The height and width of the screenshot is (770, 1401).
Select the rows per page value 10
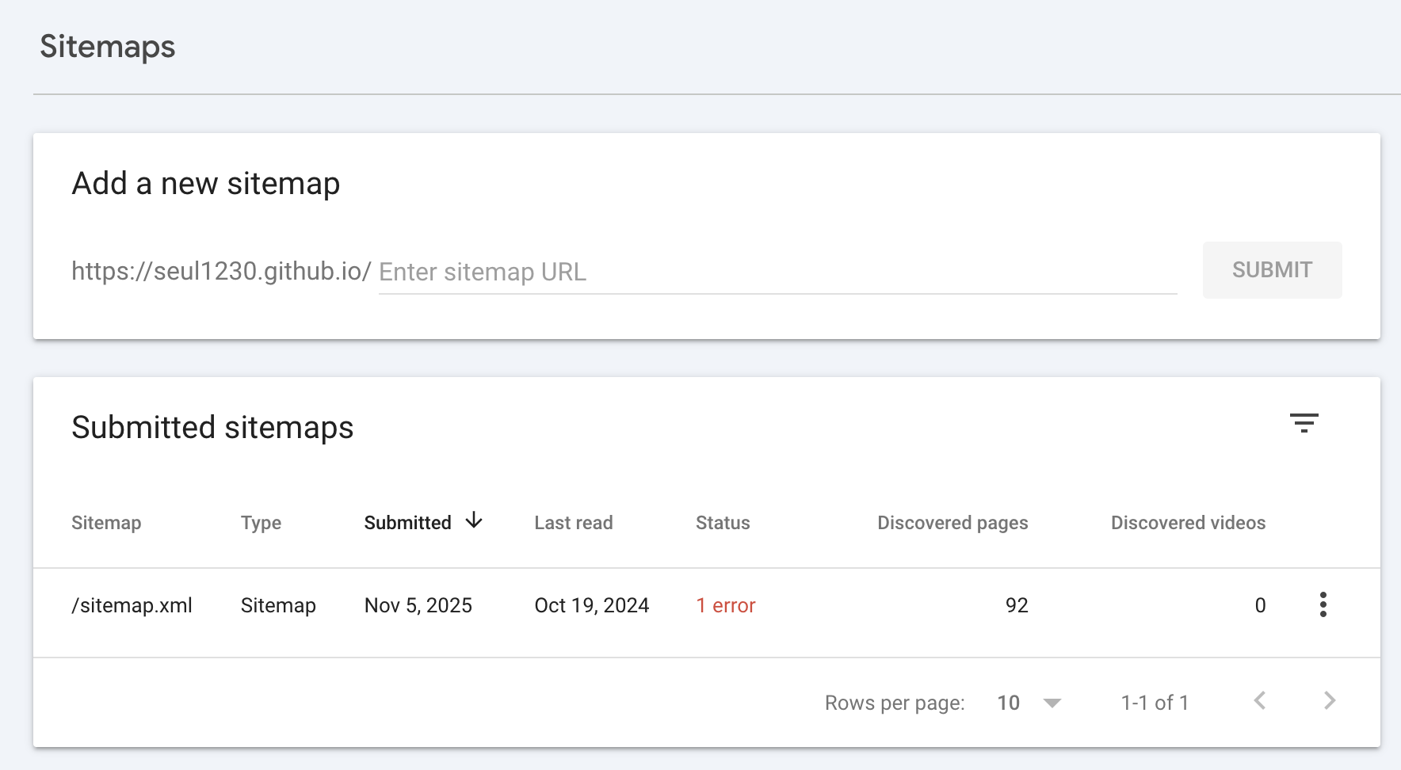[1008, 703]
